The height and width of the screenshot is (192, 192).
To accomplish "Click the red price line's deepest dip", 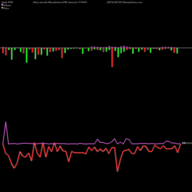I will (x=118, y=171).
